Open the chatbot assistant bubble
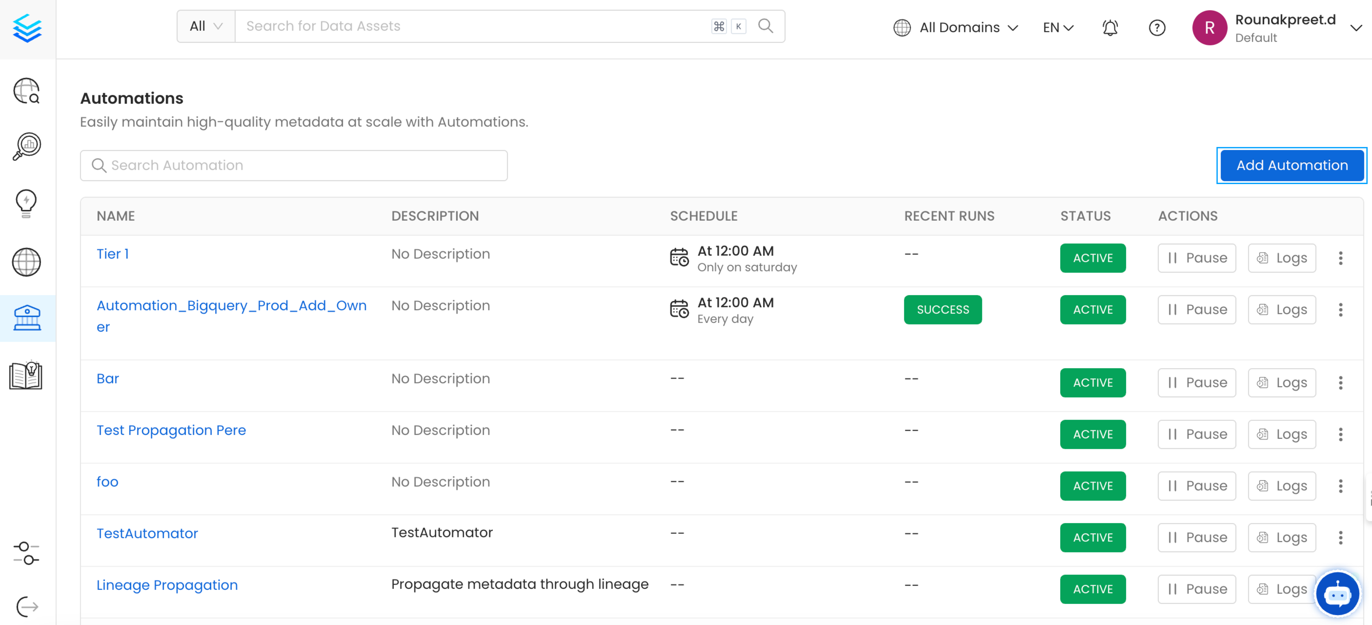Image resolution: width=1372 pixels, height=625 pixels. point(1337,594)
